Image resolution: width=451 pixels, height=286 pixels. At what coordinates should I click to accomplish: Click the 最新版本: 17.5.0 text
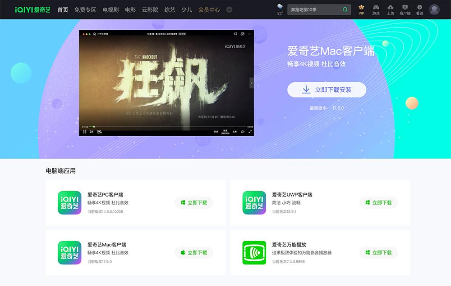[327, 108]
